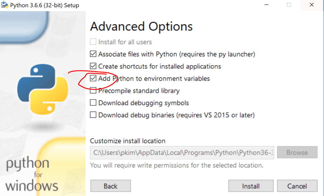
Task: Toggle Create shortcuts for installed applications
Action: [x=93, y=66]
